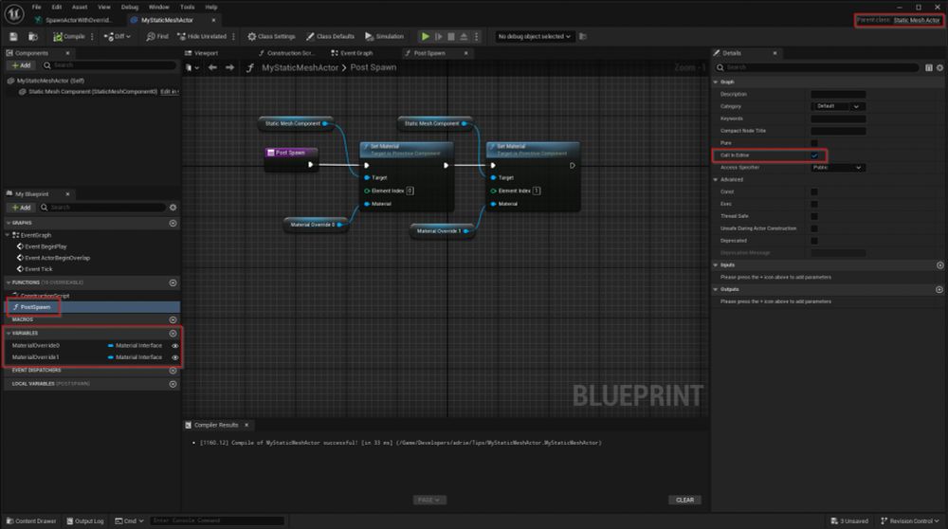
Task: Click the Save blueprint icon
Action: click(x=13, y=37)
